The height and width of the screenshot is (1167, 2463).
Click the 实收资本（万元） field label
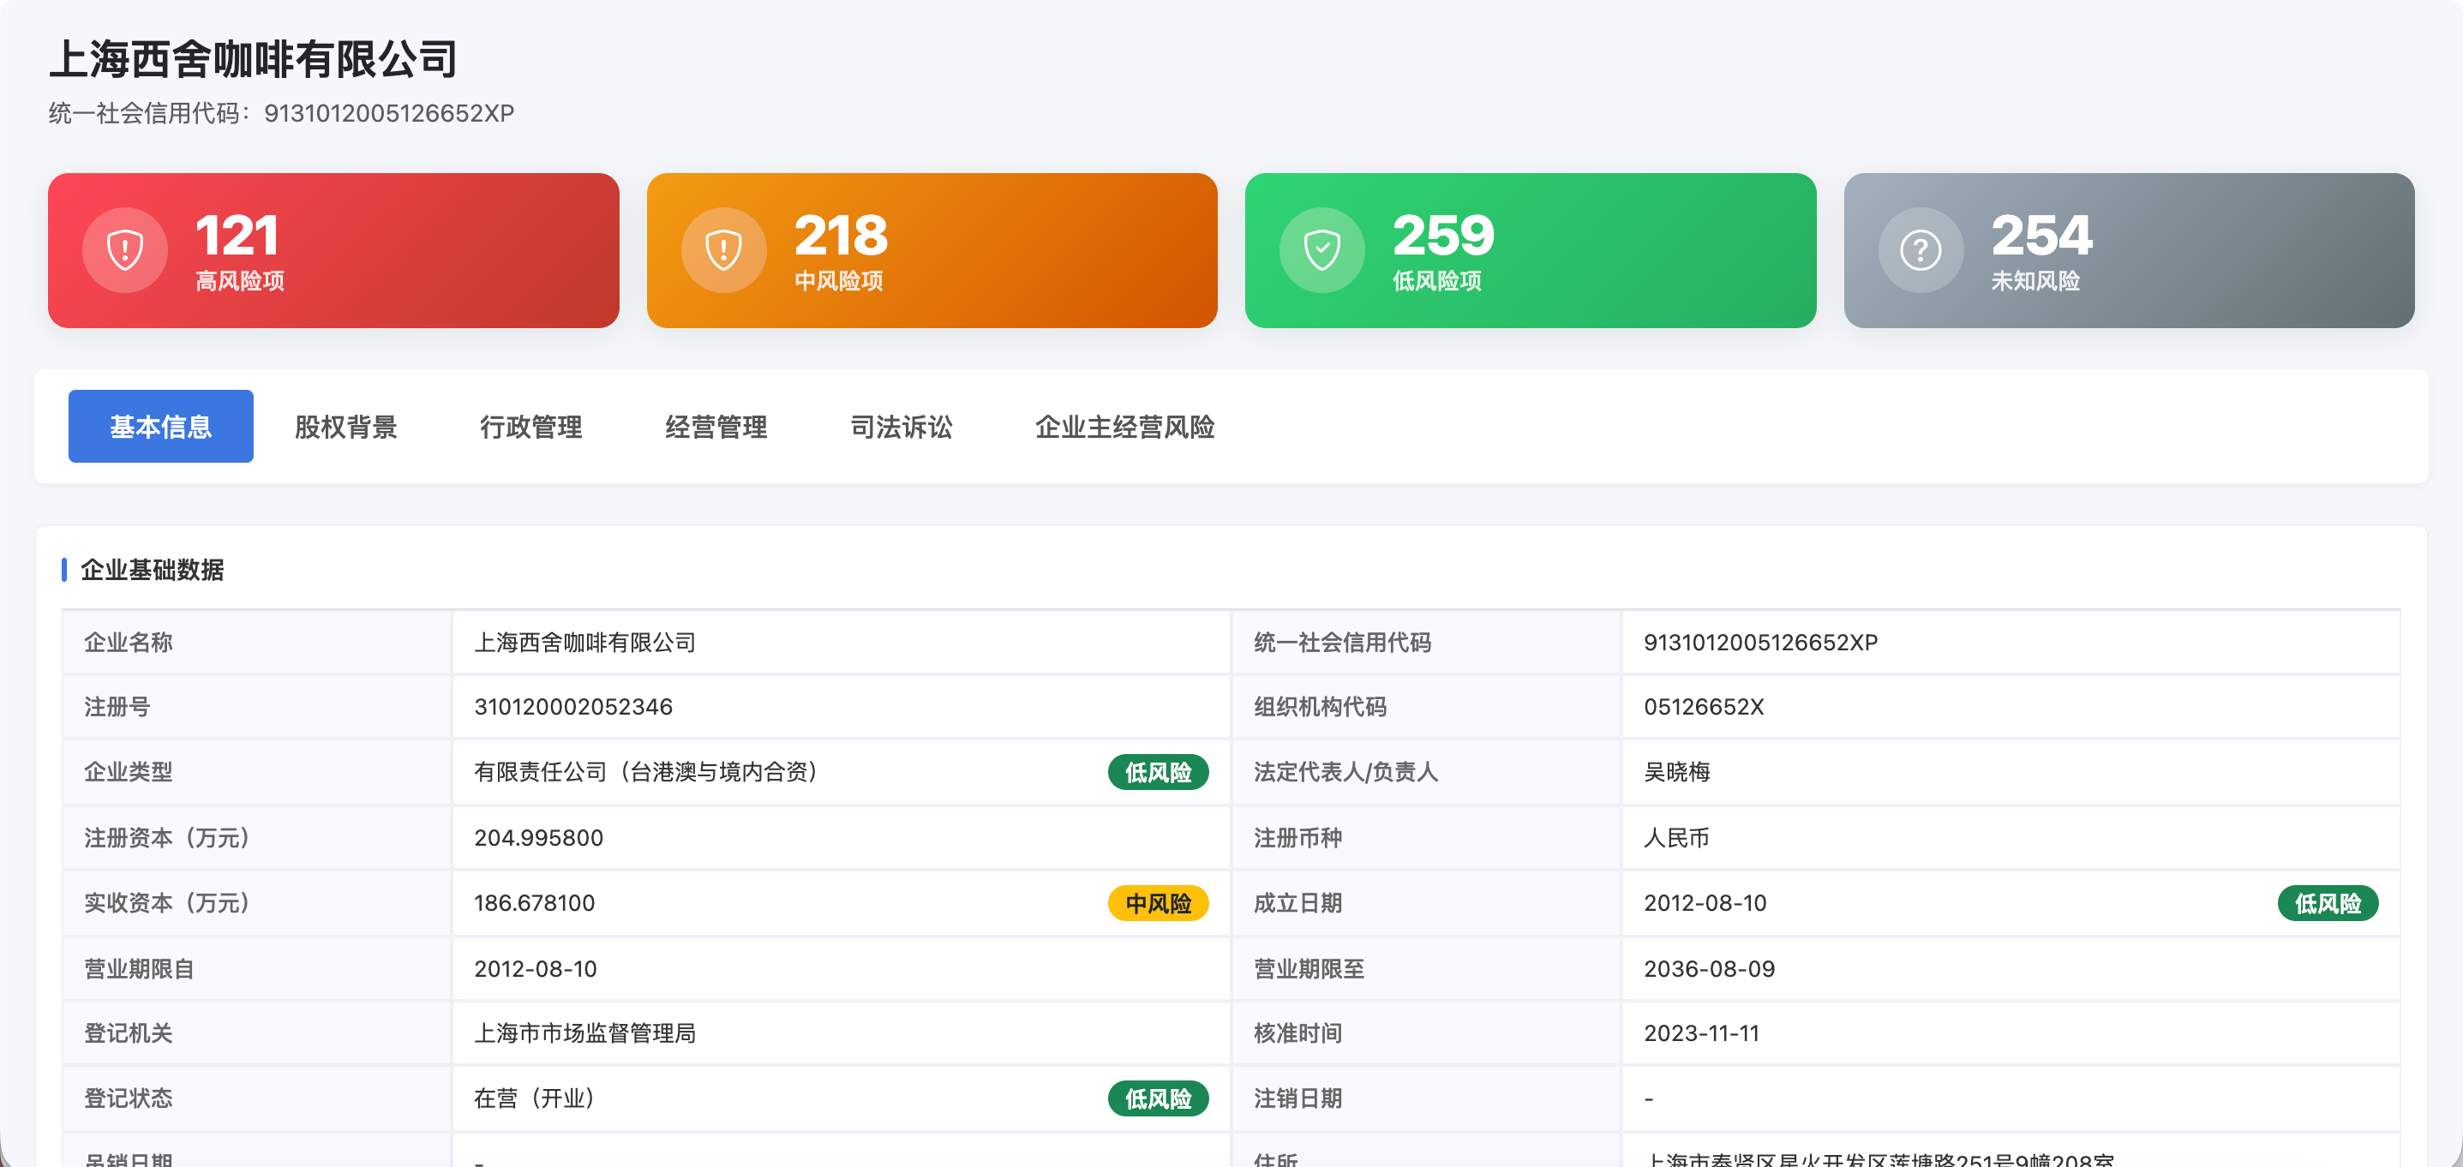point(167,903)
